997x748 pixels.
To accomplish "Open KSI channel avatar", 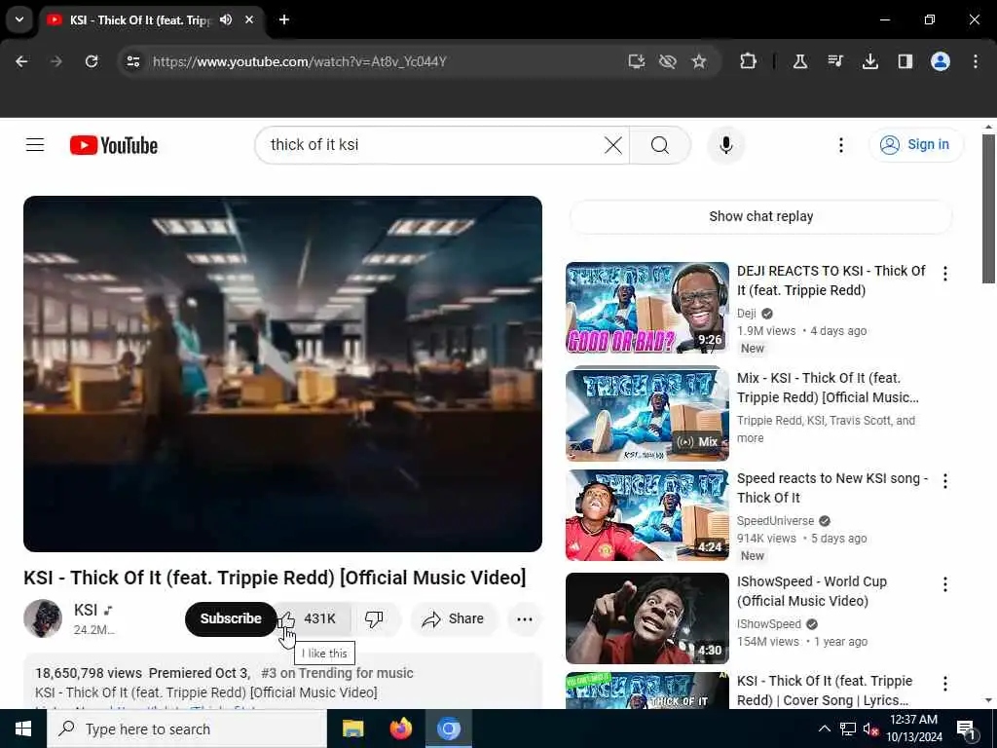I will [43, 618].
